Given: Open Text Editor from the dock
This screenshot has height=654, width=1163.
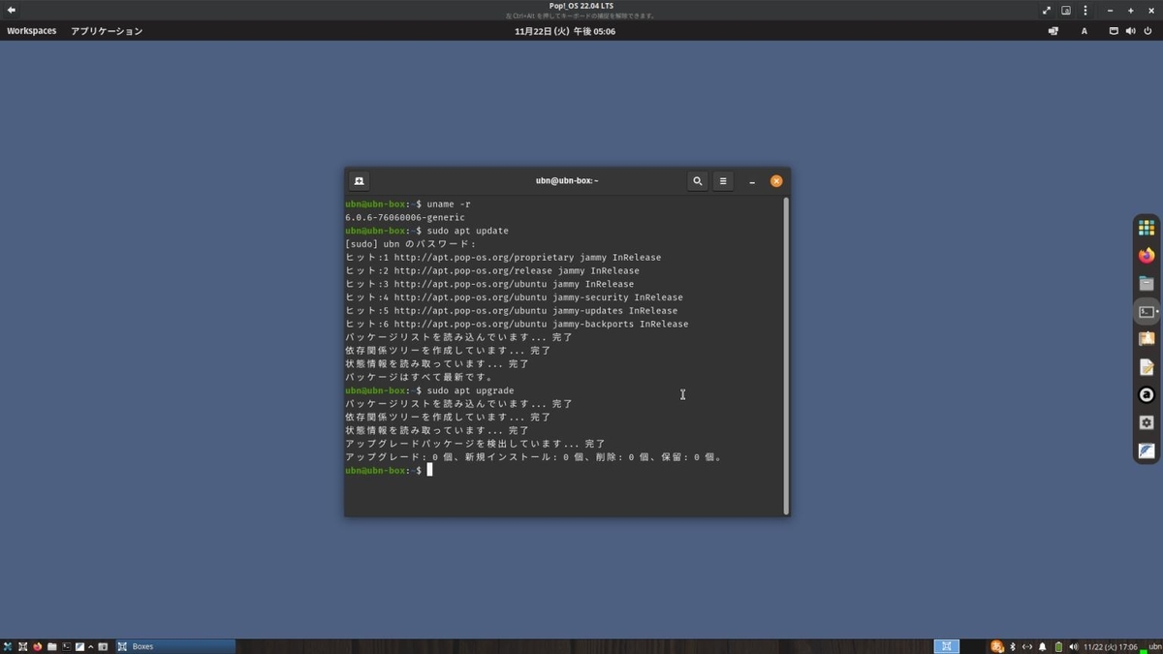Looking at the screenshot, I should 1147,367.
